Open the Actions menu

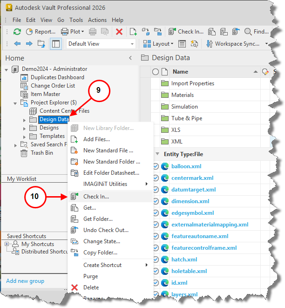pos(97,20)
